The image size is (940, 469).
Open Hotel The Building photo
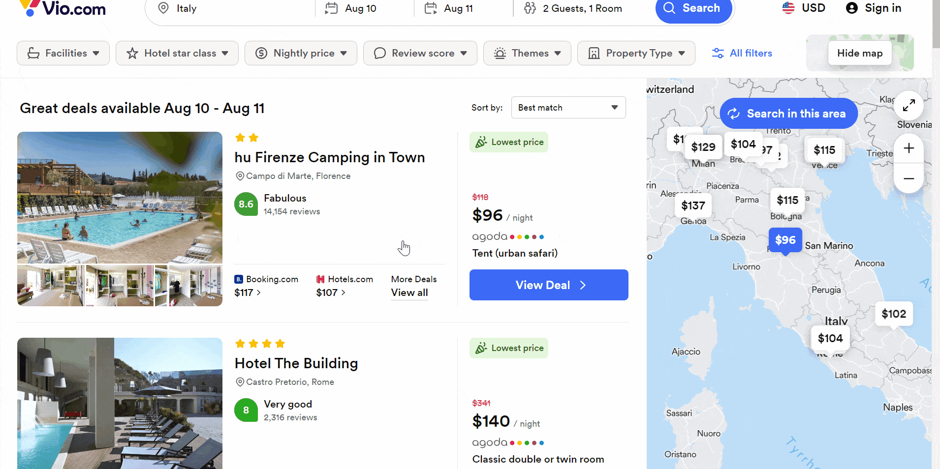[x=120, y=403]
